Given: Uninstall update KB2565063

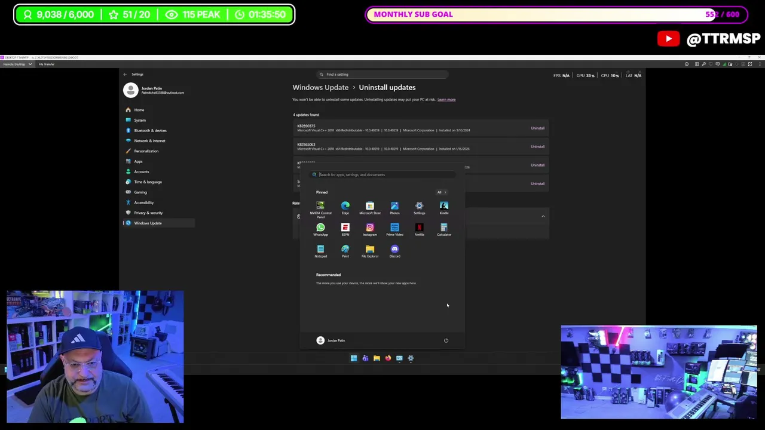Looking at the screenshot, I should pyautogui.click(x=537, y=147).
